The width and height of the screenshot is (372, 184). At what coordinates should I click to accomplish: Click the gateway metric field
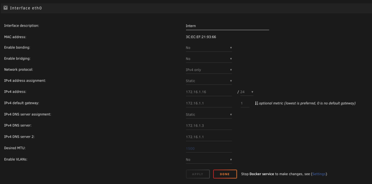coord(245,103)
